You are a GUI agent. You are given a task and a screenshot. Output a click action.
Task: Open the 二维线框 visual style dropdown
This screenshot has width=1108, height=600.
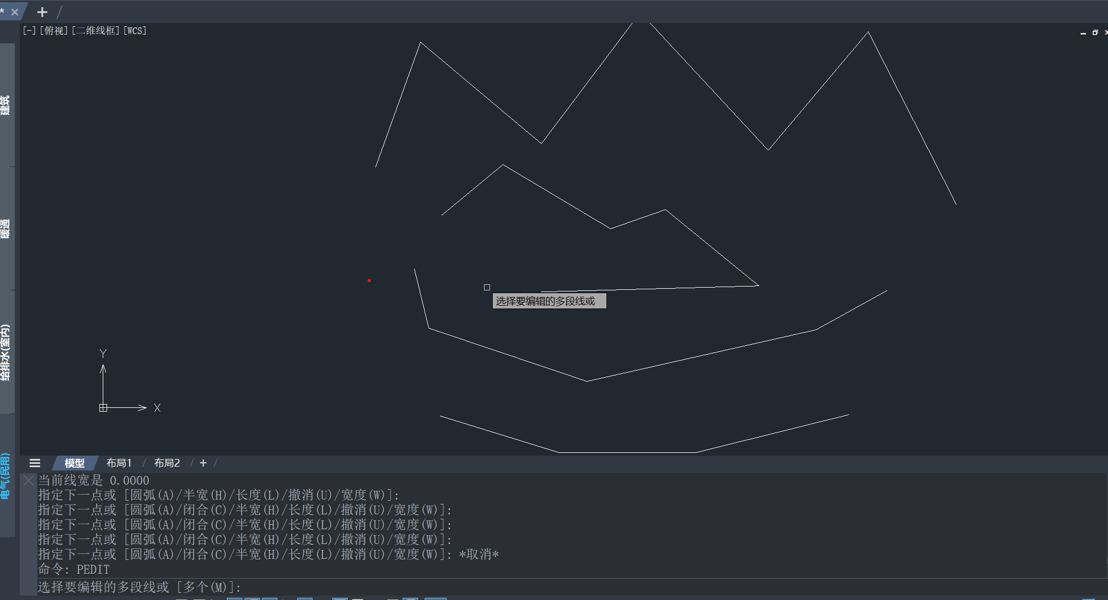point(96,31)
